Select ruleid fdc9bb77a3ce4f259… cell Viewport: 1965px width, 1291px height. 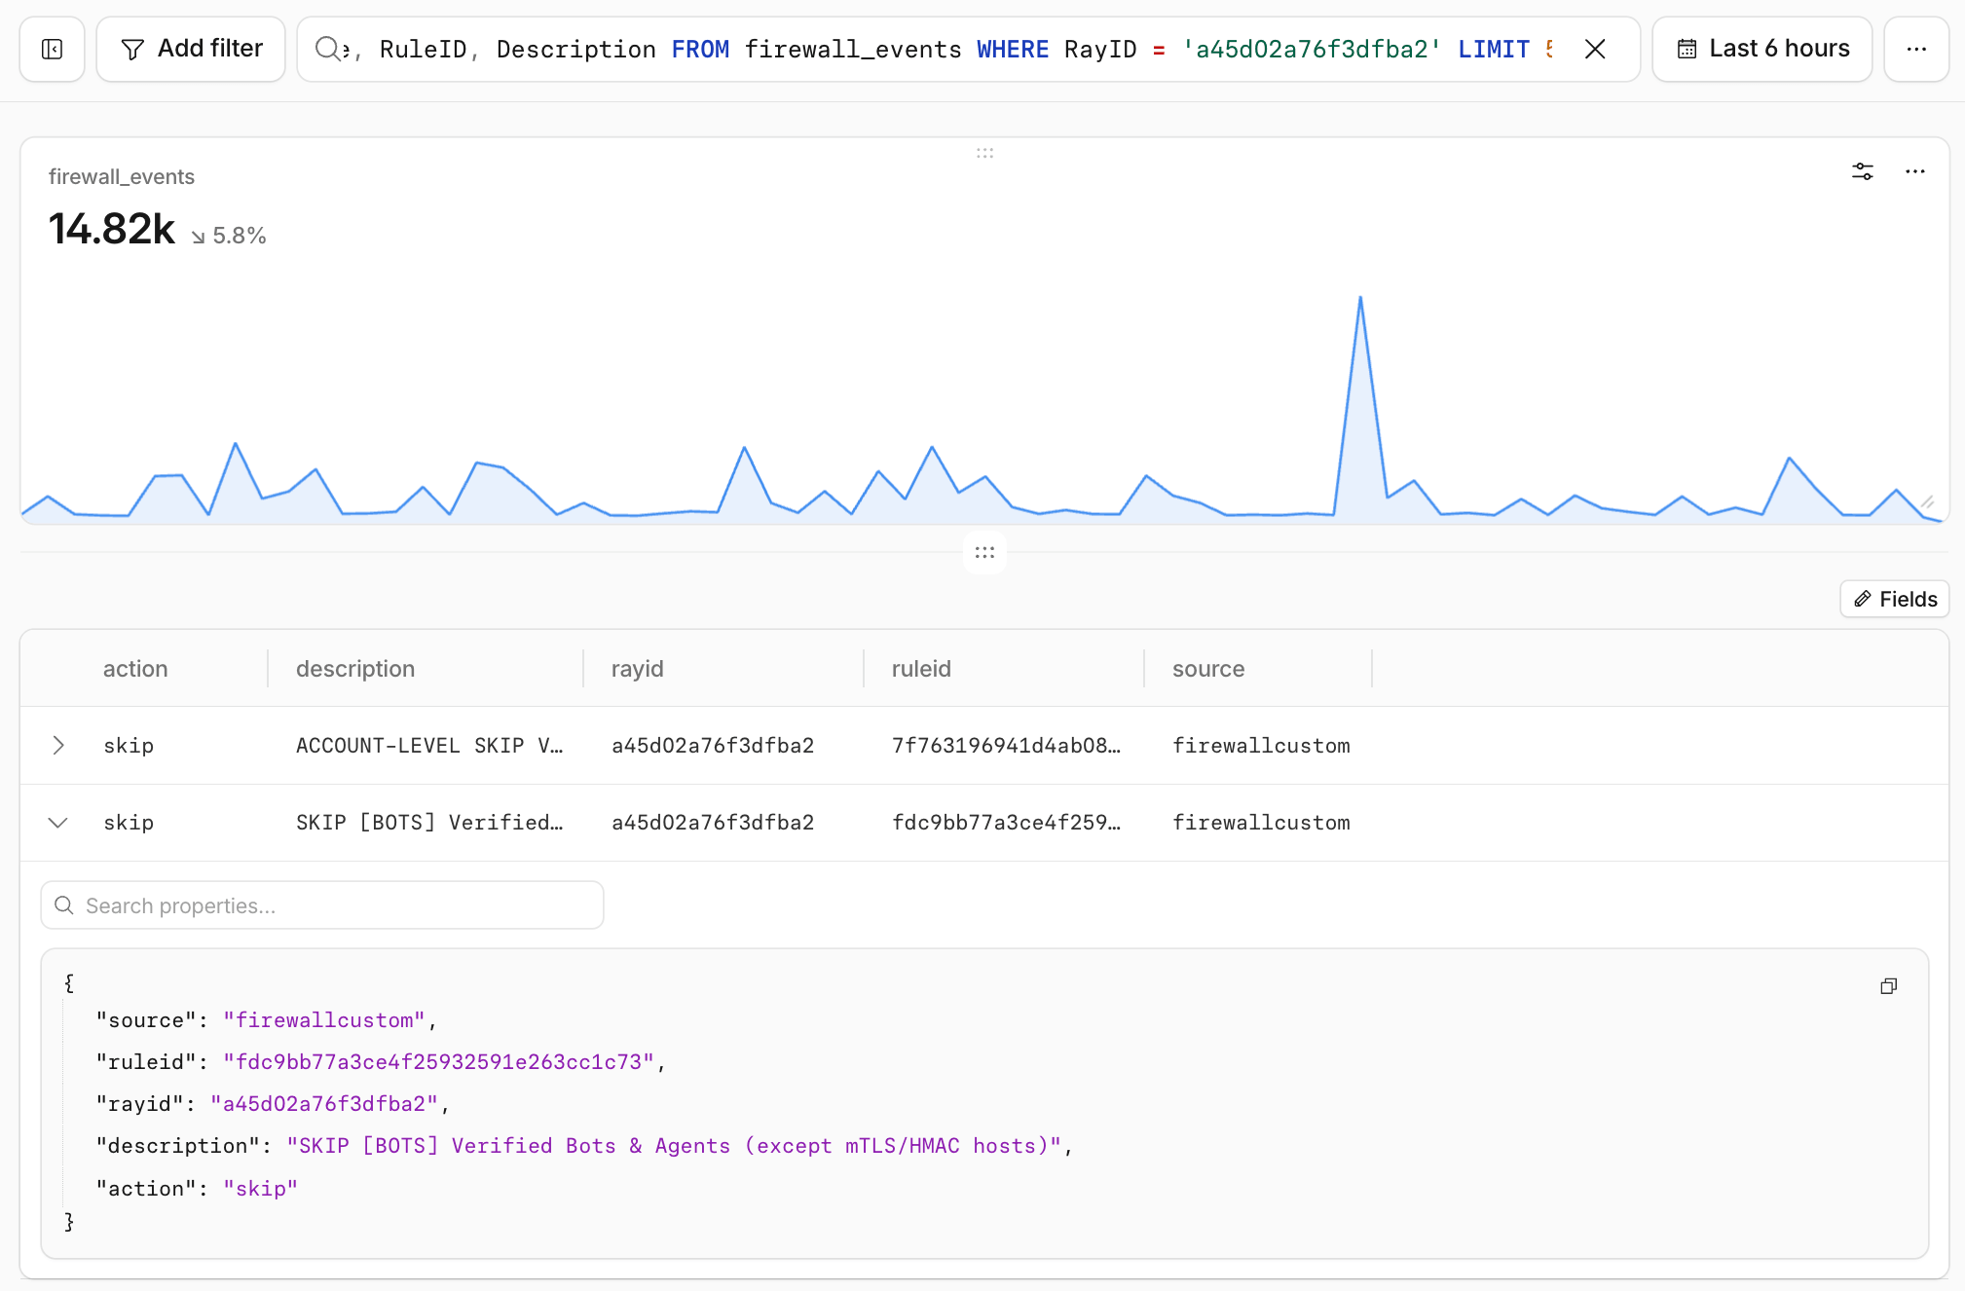pos(1006,823)
